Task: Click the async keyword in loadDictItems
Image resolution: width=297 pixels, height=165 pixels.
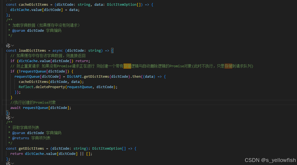Action: coord(57,50)
